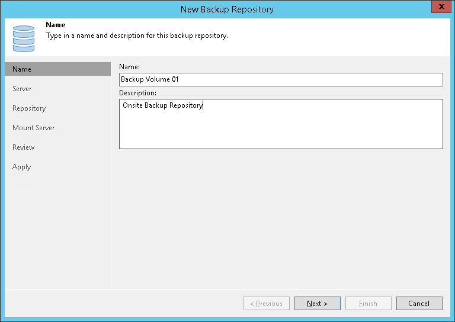Jump to the Review step
Screen dimensions: 455x322
point(23,147)
